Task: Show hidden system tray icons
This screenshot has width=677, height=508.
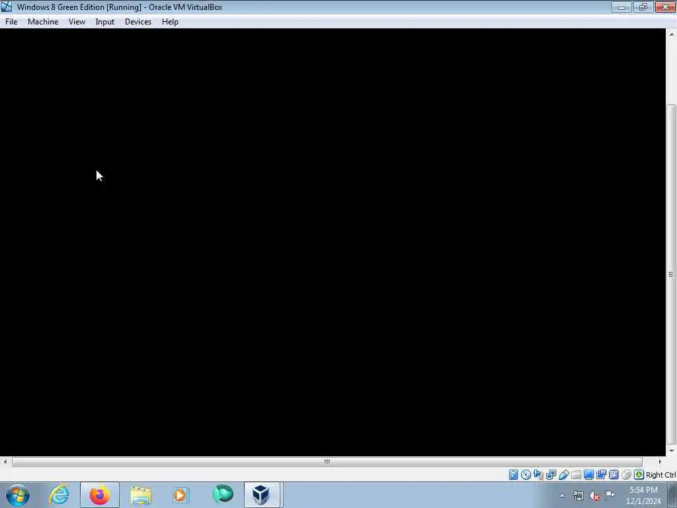Action: 562,496
